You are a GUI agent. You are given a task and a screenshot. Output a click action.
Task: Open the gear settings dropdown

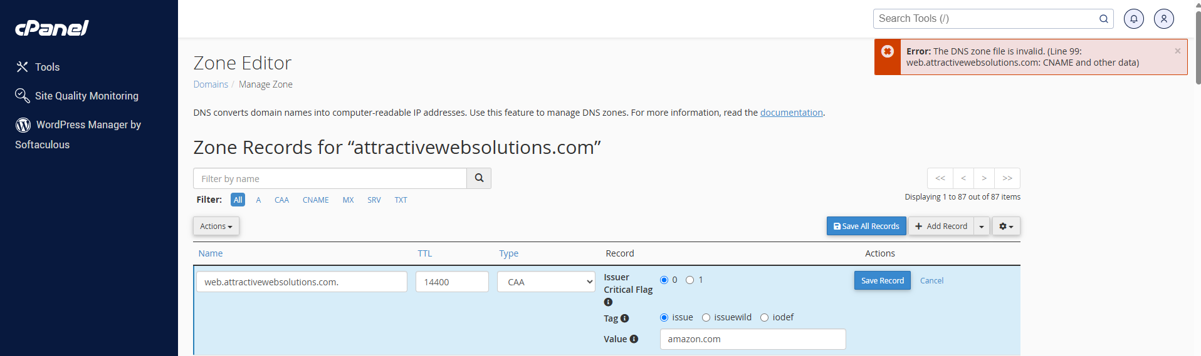tap(1006, 226)
